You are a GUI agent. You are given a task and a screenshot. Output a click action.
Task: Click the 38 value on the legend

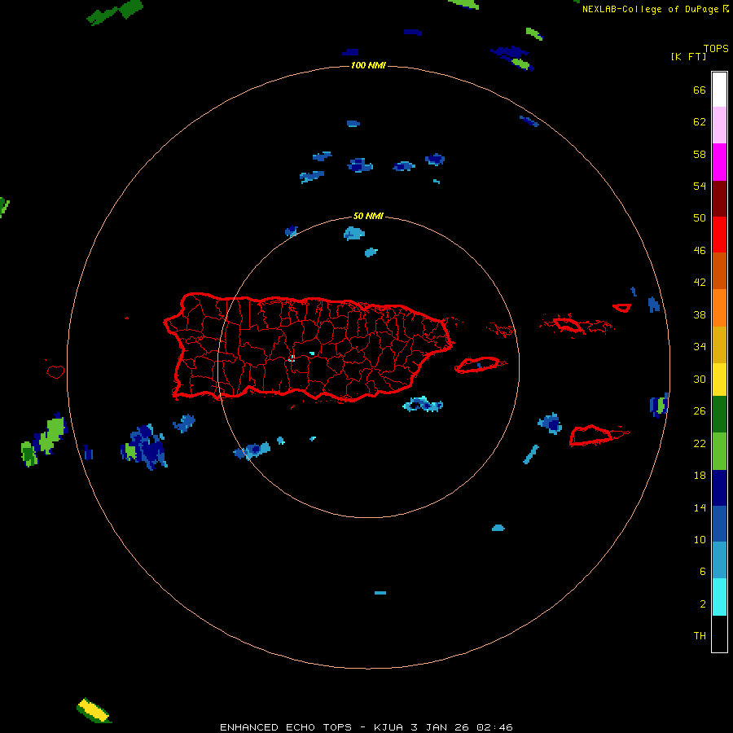700,315
